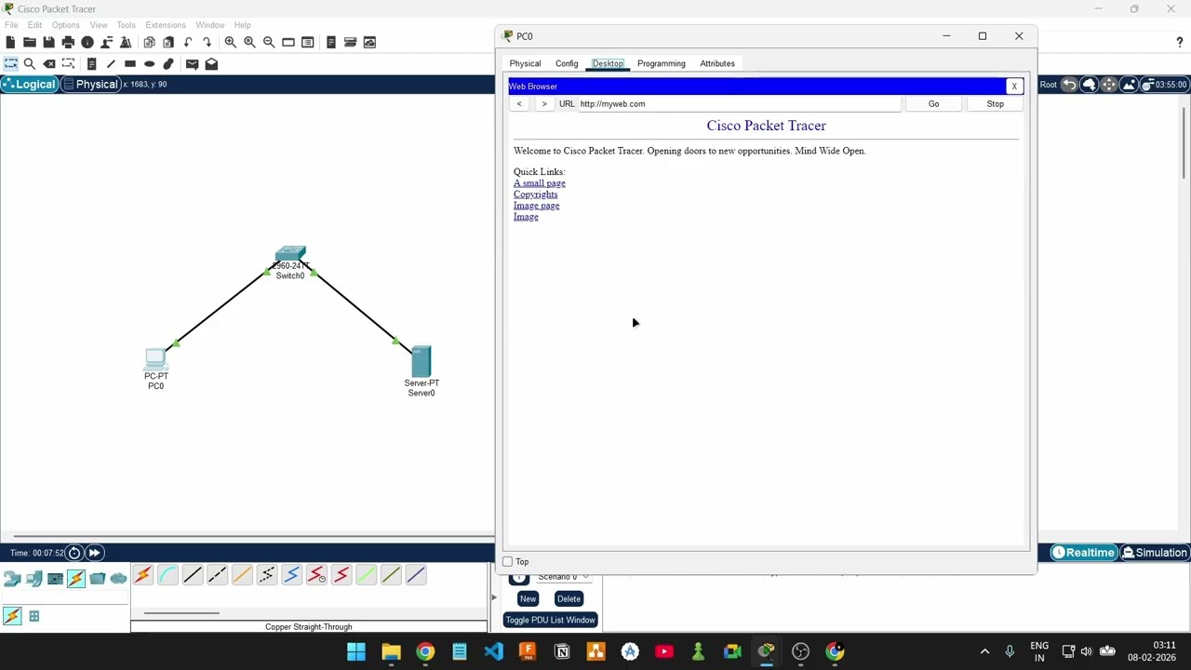Screen dimensions: 1191x670
Task: Follow the 'Image page' link
Action: point(537,206)
